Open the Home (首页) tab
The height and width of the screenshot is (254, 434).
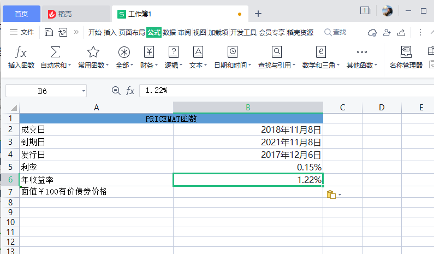(21, 14)
